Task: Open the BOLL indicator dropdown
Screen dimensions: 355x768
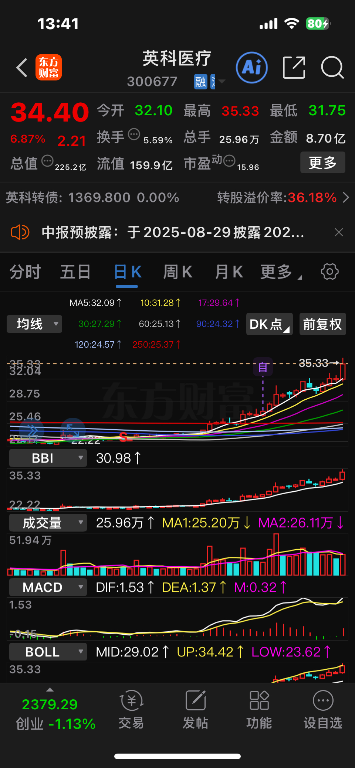Action: coord(48,652)
